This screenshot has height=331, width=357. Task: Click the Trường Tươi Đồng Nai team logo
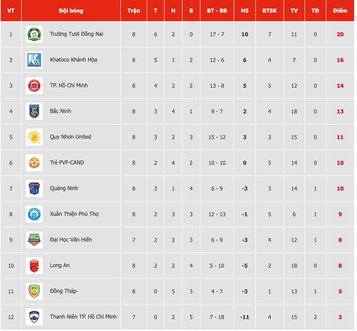point(34,34)
